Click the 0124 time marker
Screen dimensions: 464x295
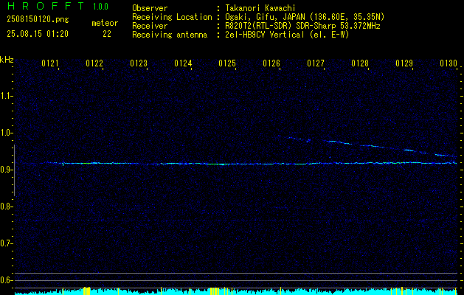tap(183, 63)
